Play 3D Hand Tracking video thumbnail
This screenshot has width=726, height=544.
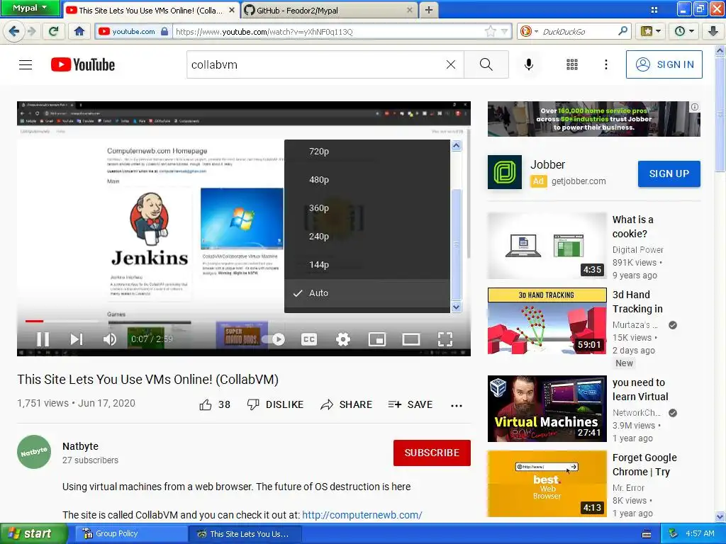[x=547, y=321]
